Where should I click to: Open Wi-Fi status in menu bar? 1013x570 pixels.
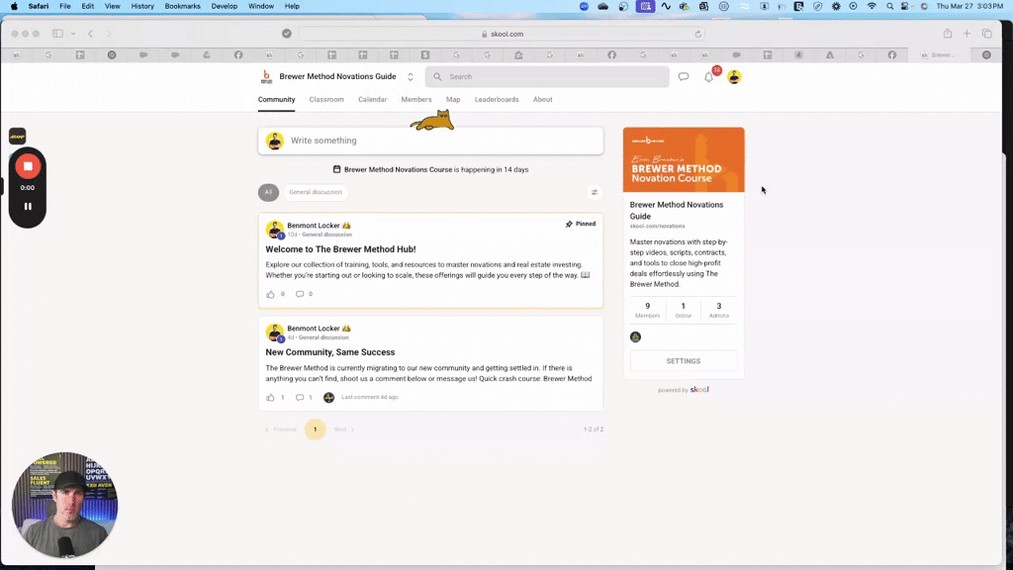pos(872,6)
